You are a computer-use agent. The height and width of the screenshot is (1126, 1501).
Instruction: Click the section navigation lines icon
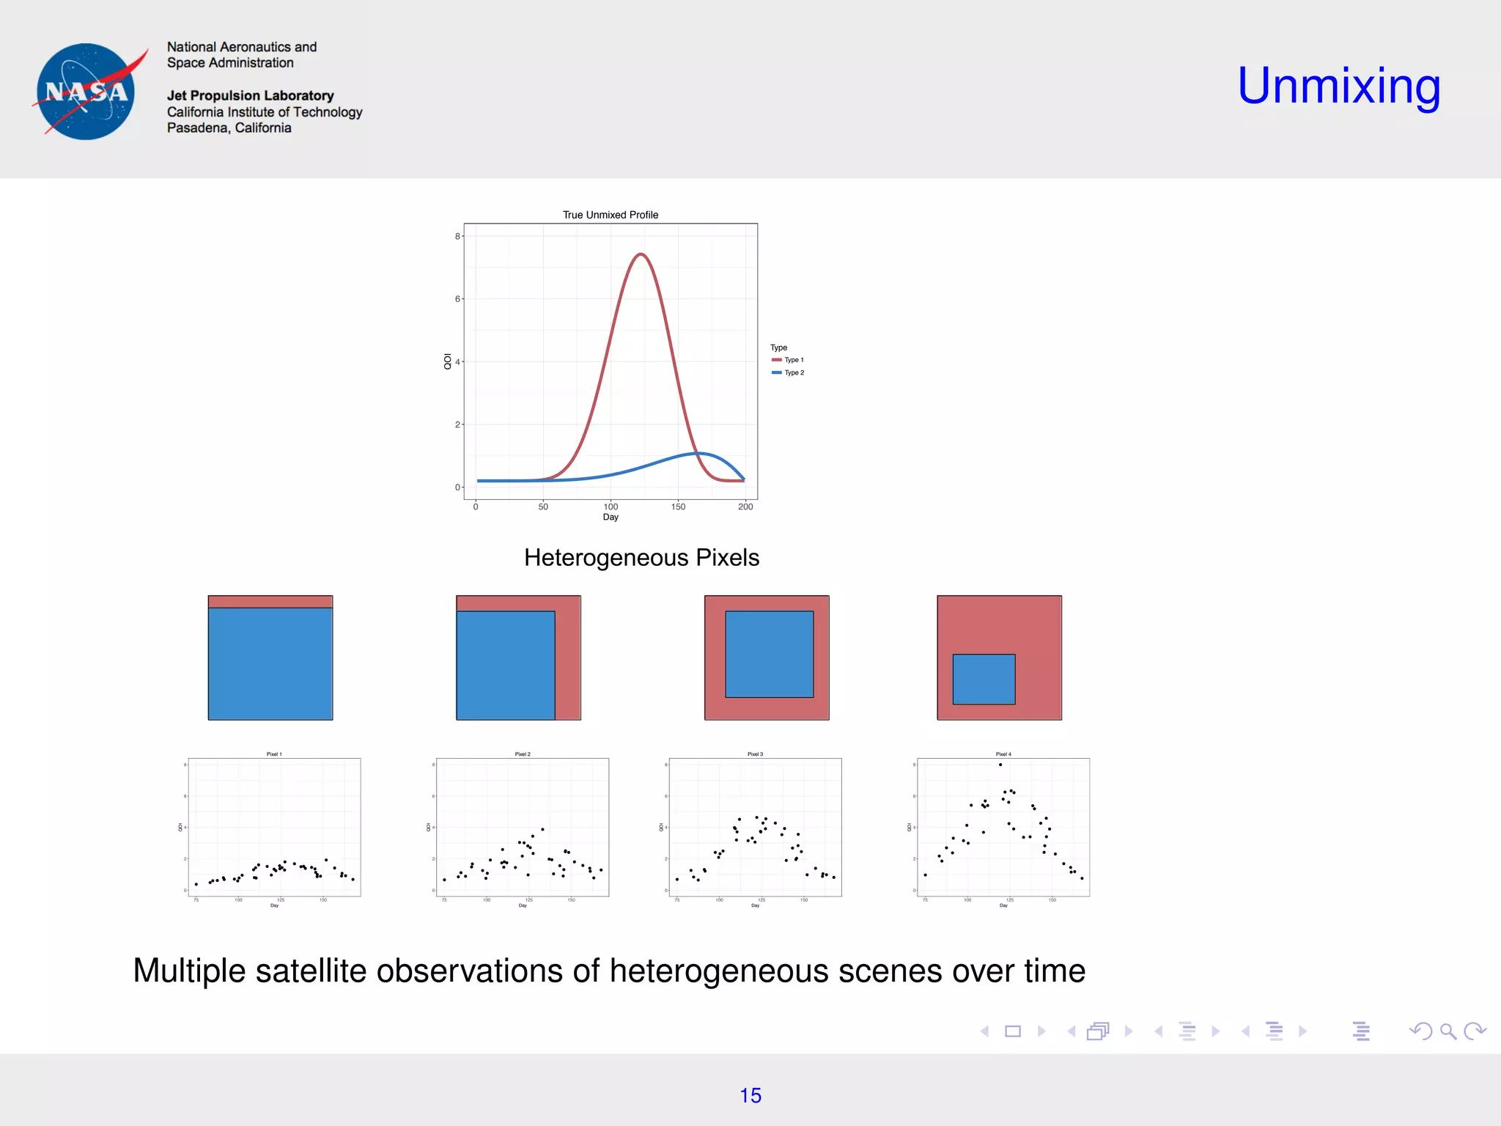coord(1275,1031)
